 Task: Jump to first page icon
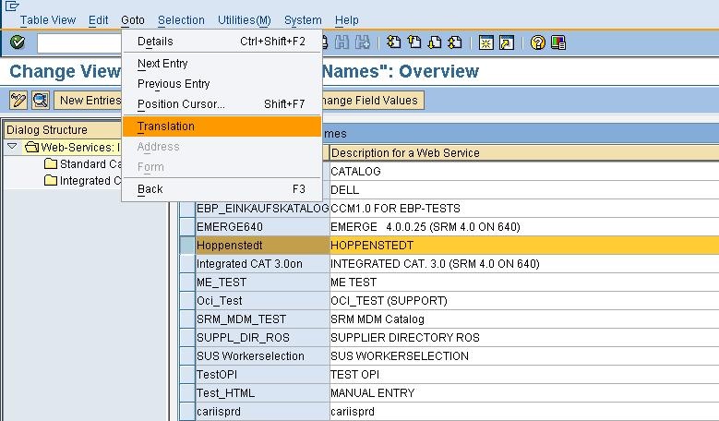click(x=393, y=42)
